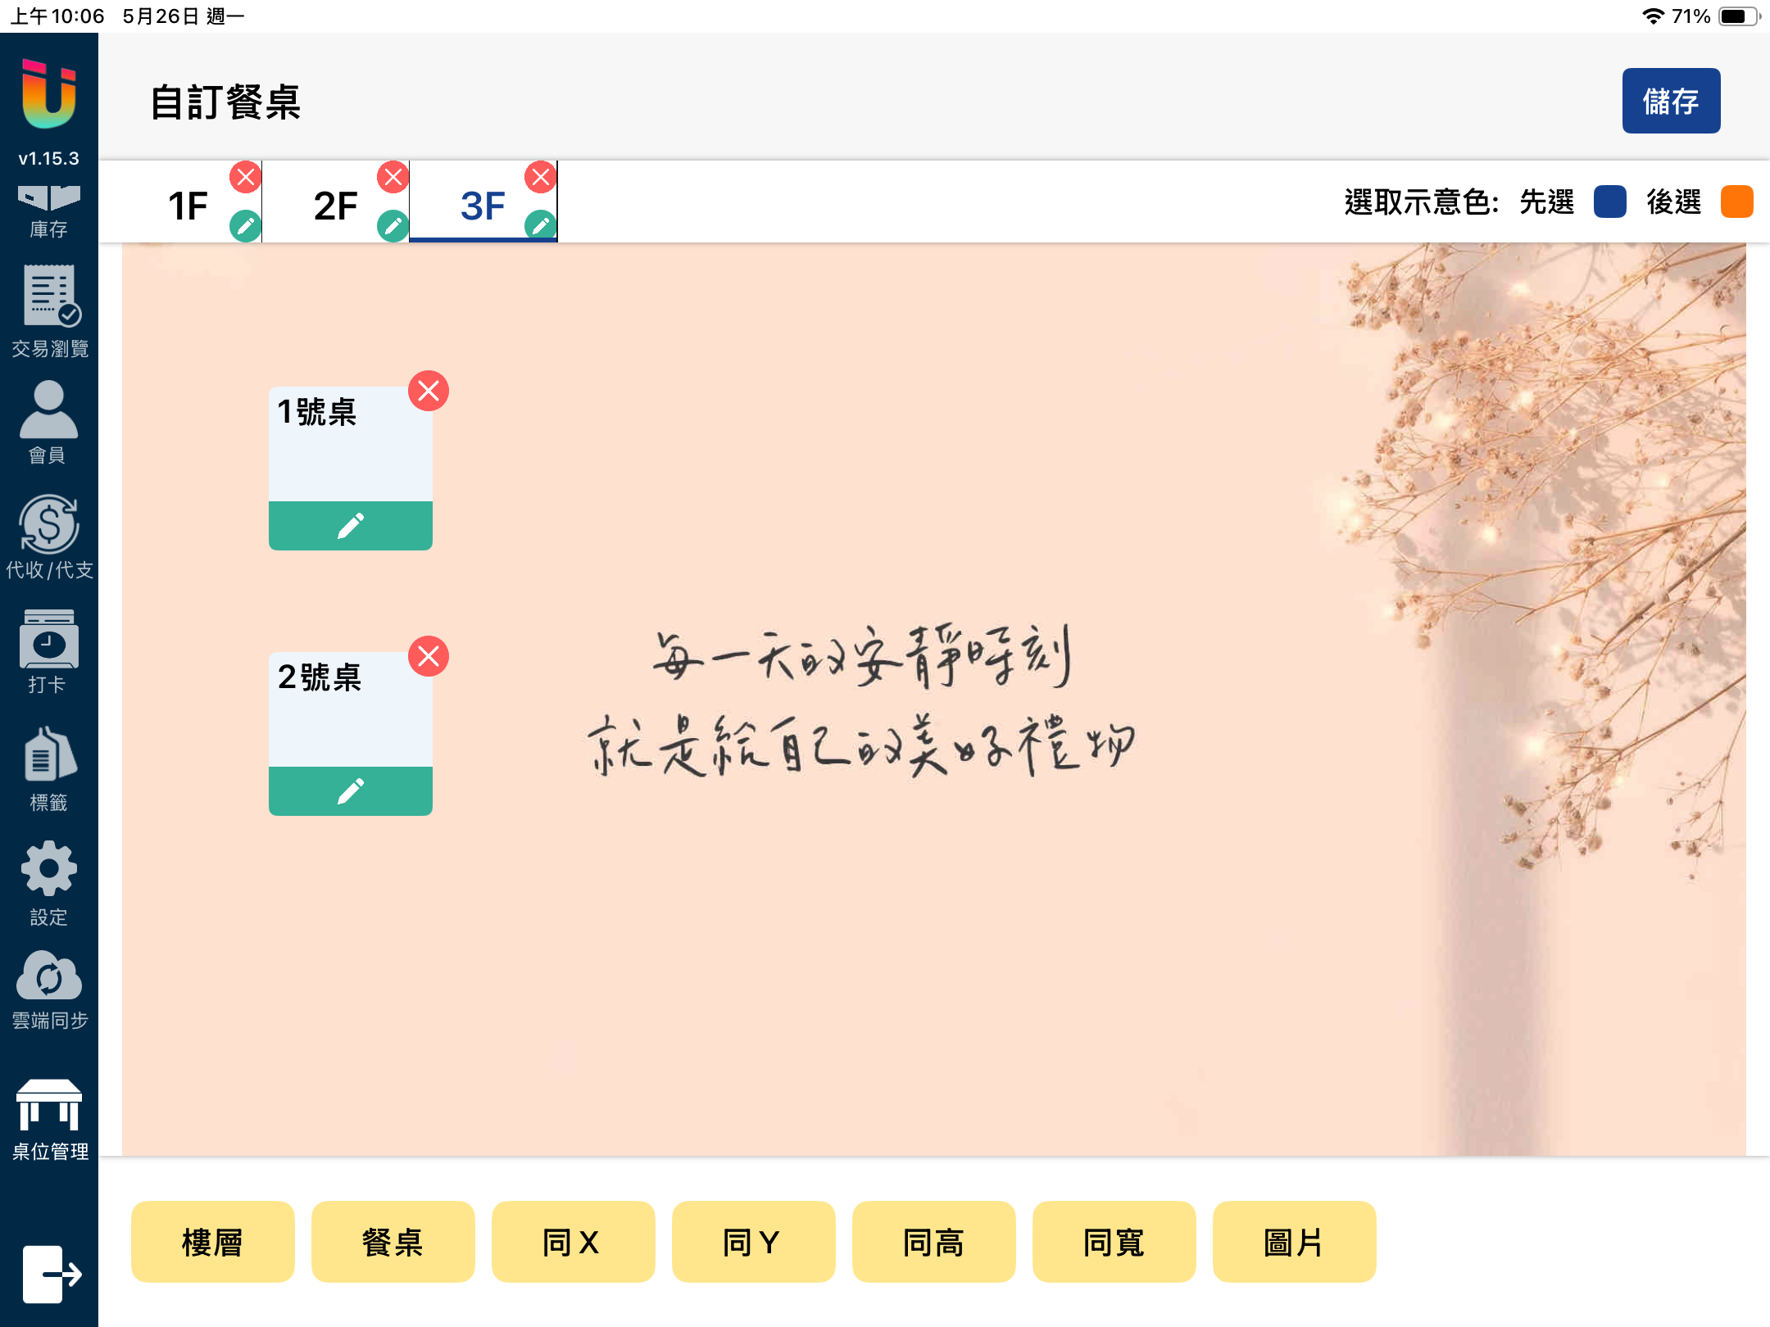Open the 庫存 inventory icon
The width and height of the screenshot is (1770, 1327).
tap(48, 210)
